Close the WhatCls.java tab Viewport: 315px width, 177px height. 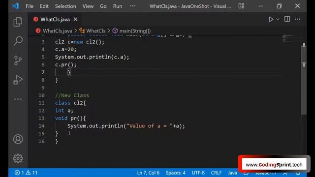75,19
